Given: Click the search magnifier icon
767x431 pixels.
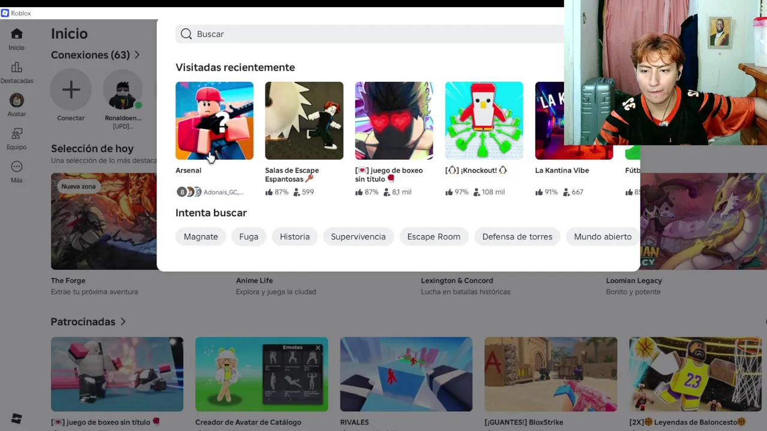Looking at the screenshot, I should tap(186, 34).
